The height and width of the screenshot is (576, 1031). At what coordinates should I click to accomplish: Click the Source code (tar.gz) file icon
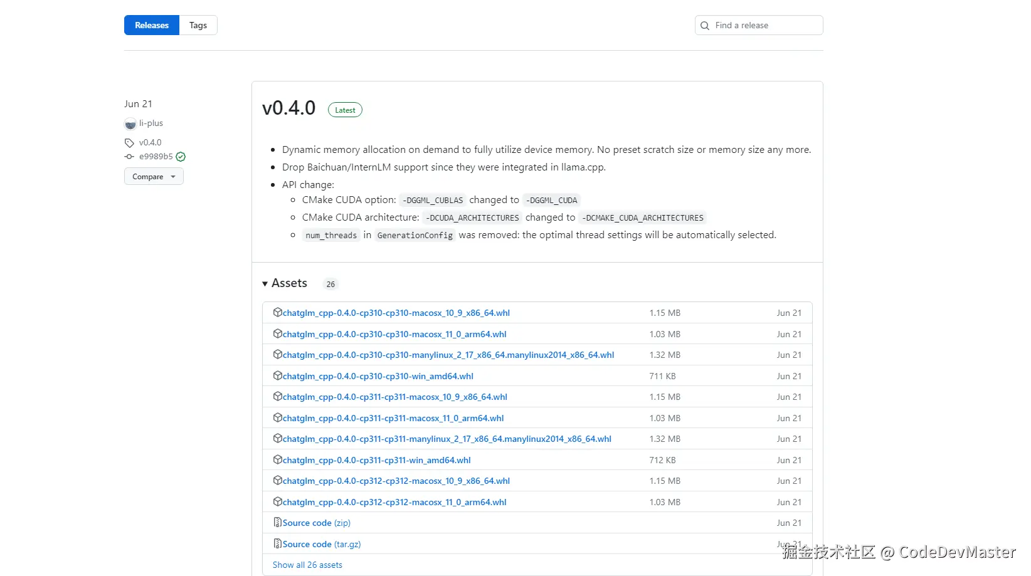point(277,544)
